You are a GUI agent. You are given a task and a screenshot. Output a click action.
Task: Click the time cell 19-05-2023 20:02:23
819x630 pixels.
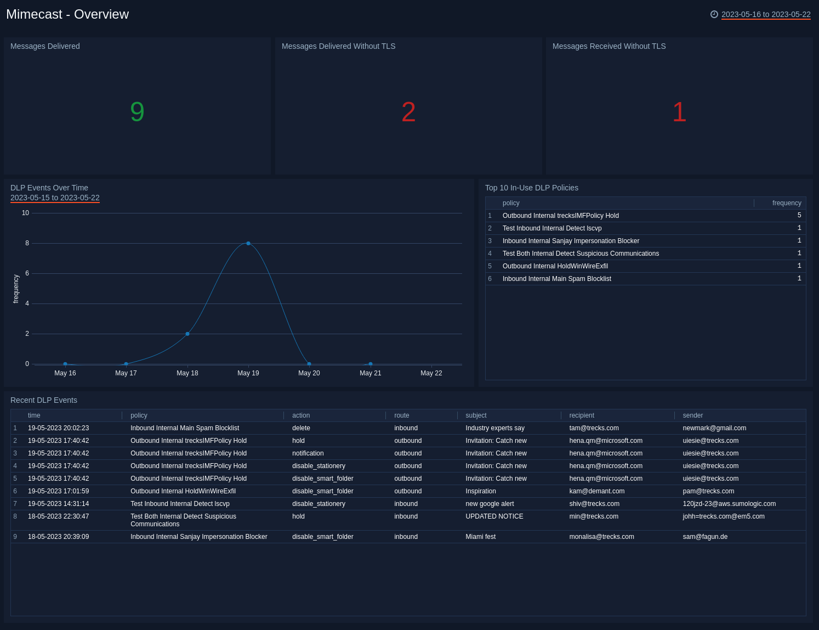click(x=59, y=428)
